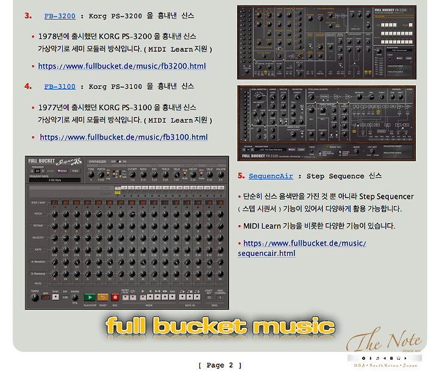Click the Volume knob in SequencAir
This screenshot has height=378, width=439.
point(221,174)
